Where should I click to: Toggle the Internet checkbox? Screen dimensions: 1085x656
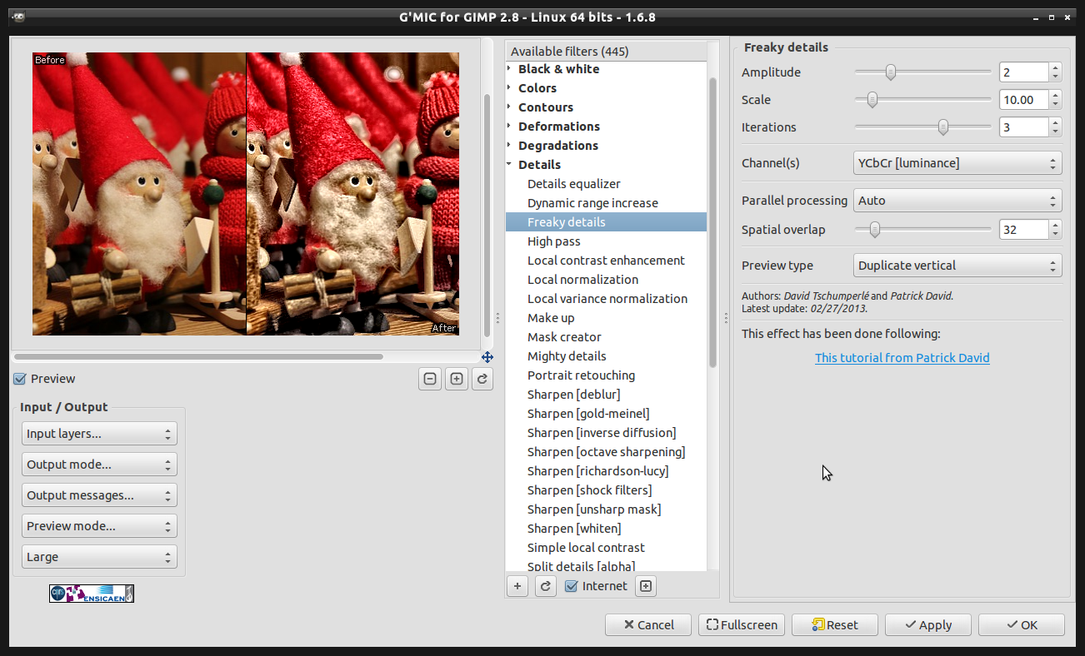571,586
